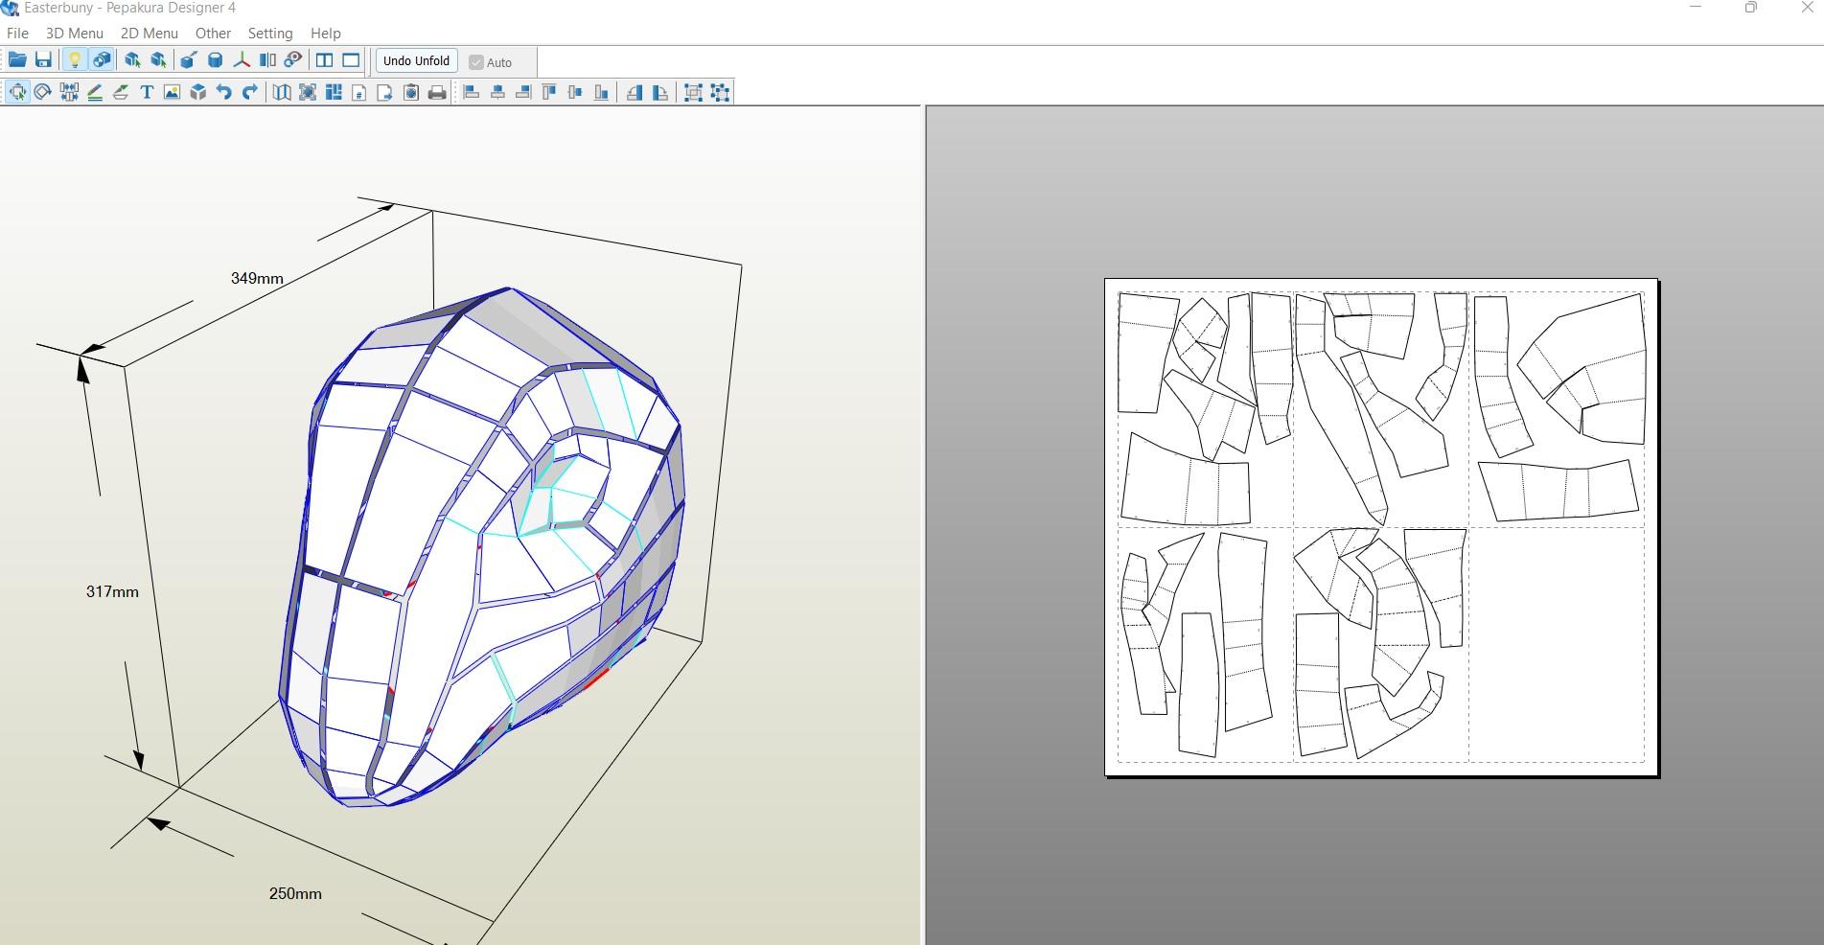Image resolution: width=1824 pixels, height=945 pixels.
Task: Select the Text insertion tool
Action: [146, 94]
